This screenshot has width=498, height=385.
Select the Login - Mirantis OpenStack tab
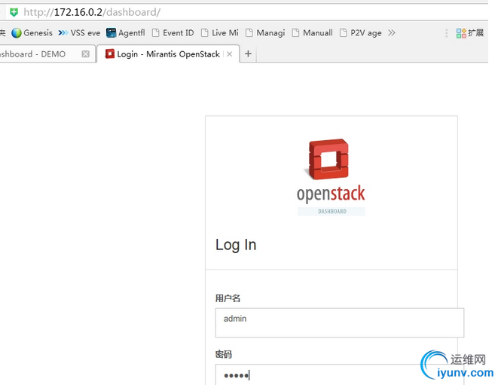[x=168, y=54]
